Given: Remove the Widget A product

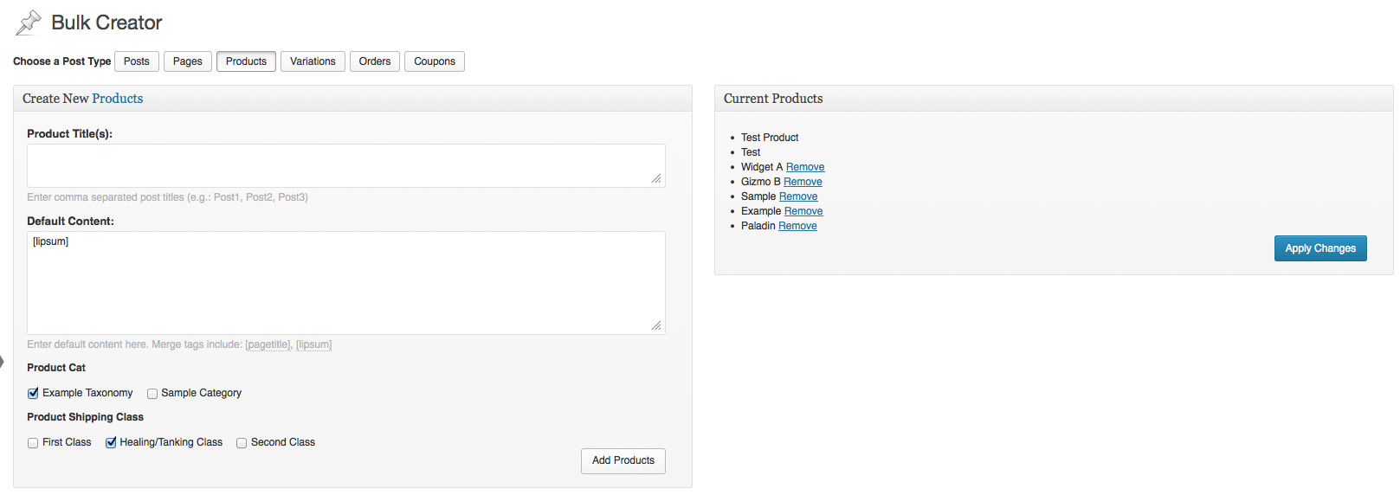Looking at the screenshot, I should 805,167.
